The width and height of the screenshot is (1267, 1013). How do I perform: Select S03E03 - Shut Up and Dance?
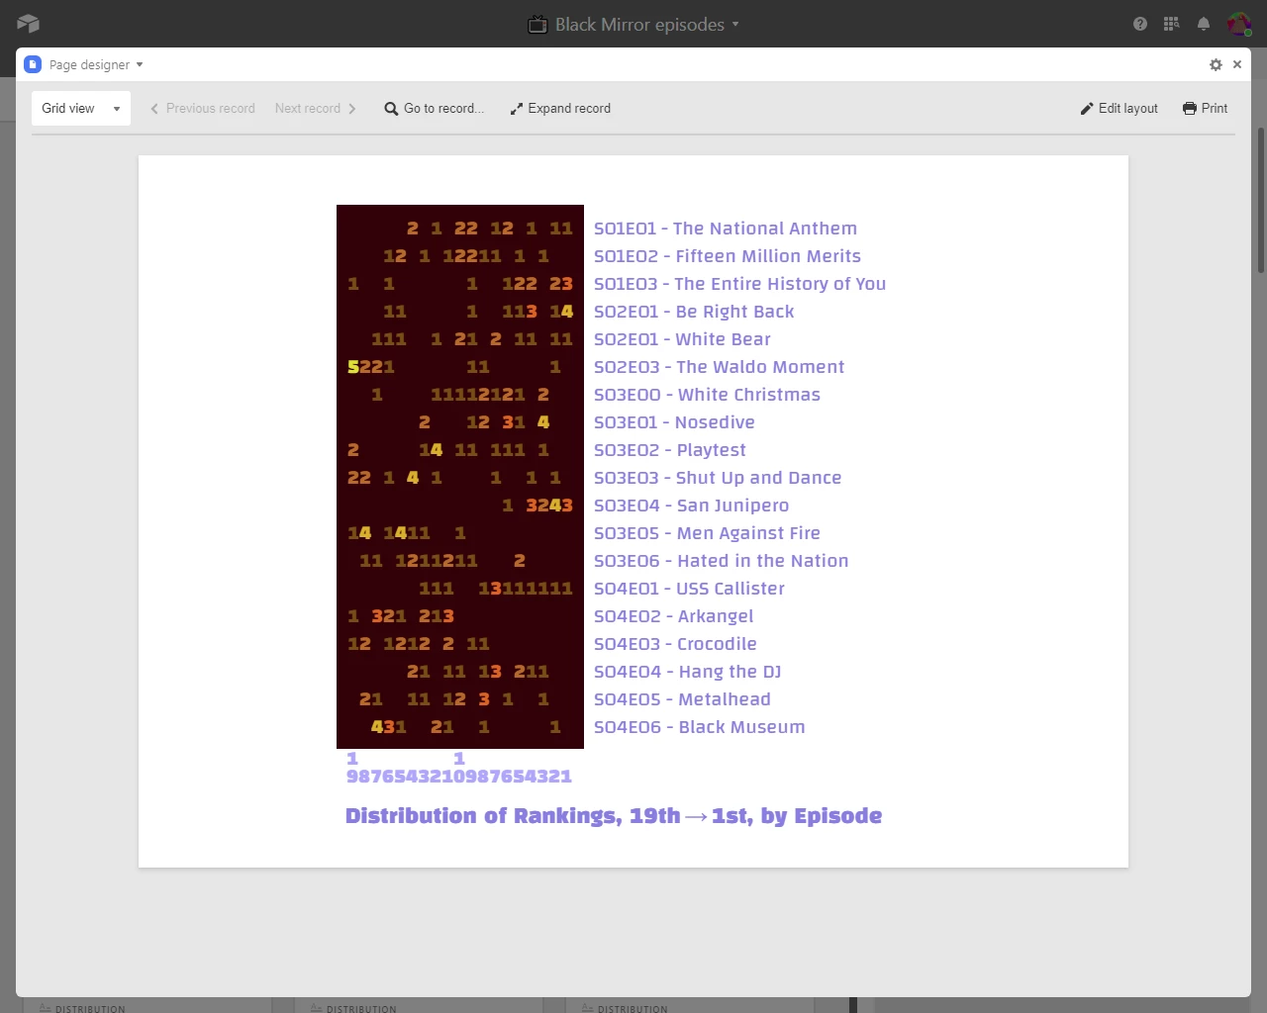[718, 478]
